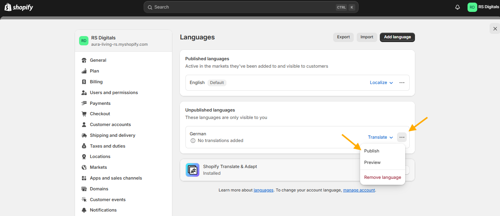
Task: Open the manage account link
Action: pyautogui.click(x=359, y=190)
